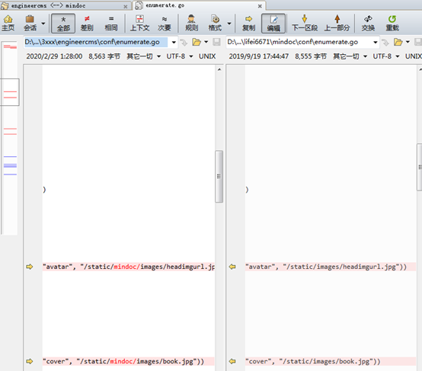This screenshot has width=422, height=371.
Task: Expand 格式 format dropdown arrow
Action: (x=229, y=24)
